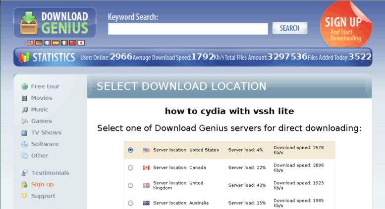Click the United Kingdom server flag icon
Screen dimensions: 385x209
(146, 185)
